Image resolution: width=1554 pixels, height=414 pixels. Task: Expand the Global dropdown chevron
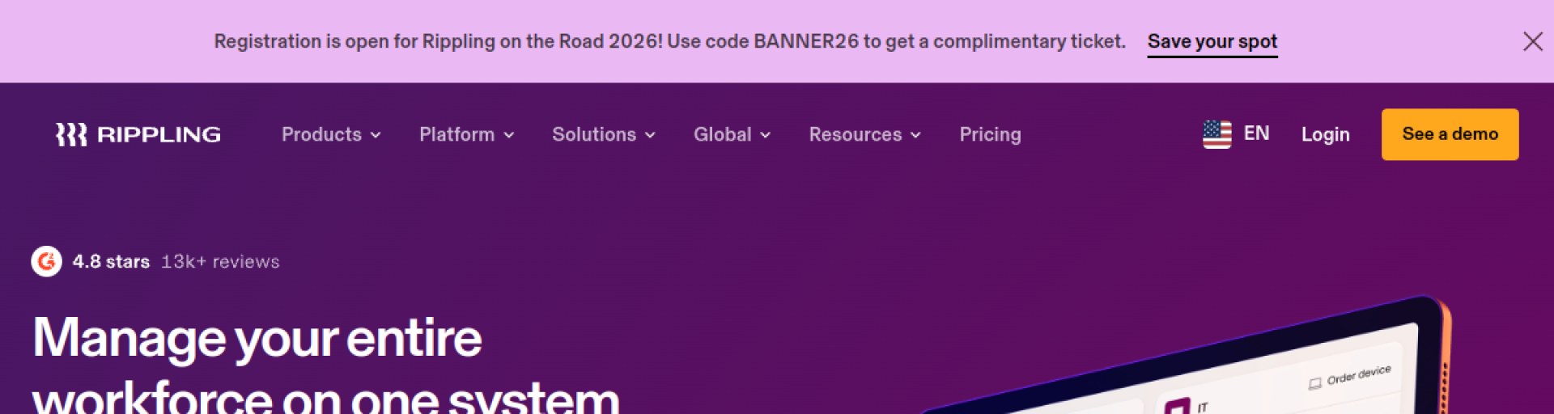[x=766, y=135]
